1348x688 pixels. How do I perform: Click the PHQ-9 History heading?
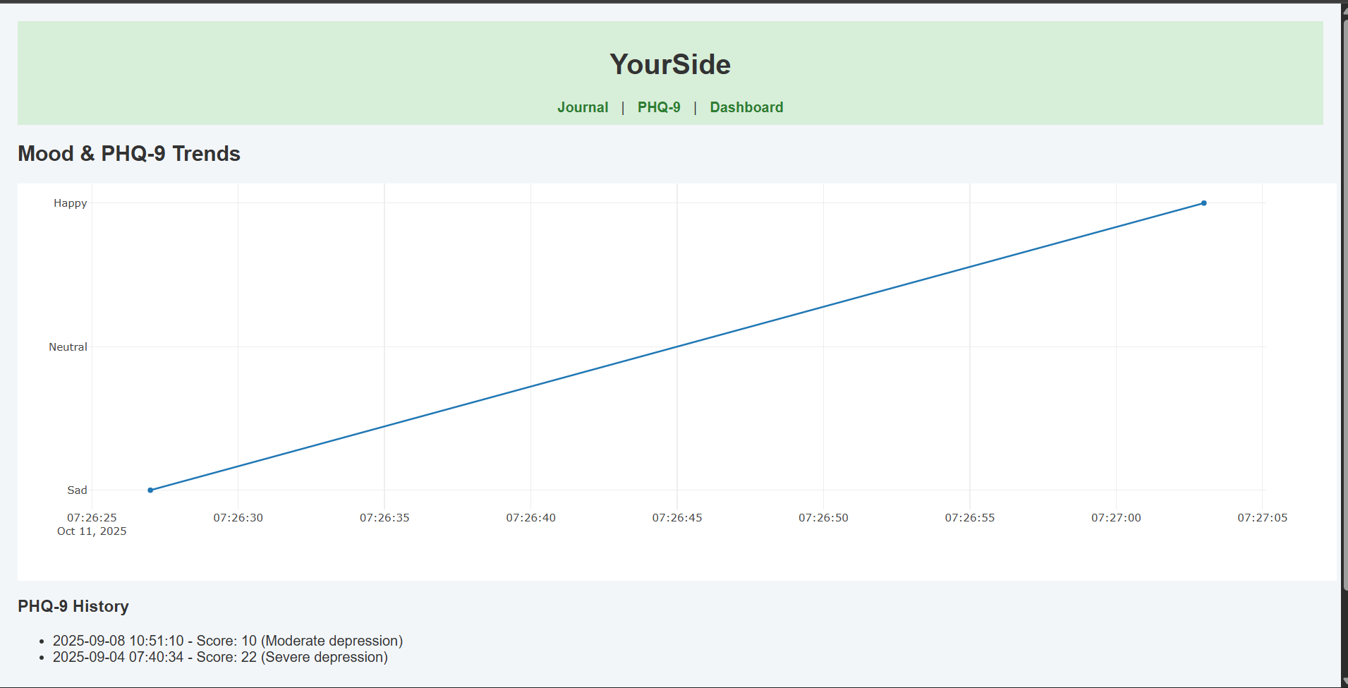point(73,606)
